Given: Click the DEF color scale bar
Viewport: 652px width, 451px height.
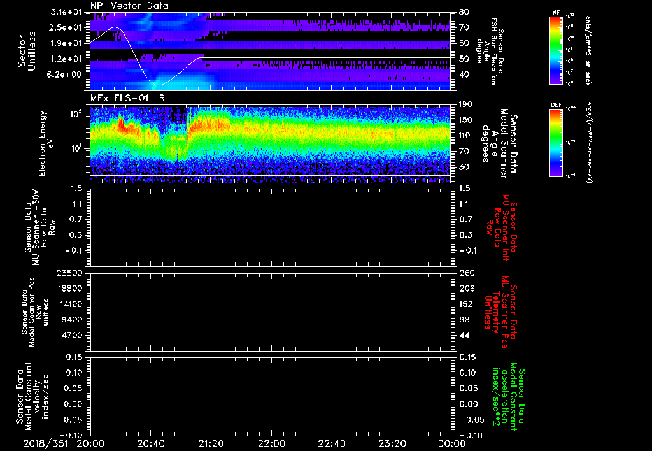Looking at the screenshot, I should pyautogui.click(x=556, y=143).
